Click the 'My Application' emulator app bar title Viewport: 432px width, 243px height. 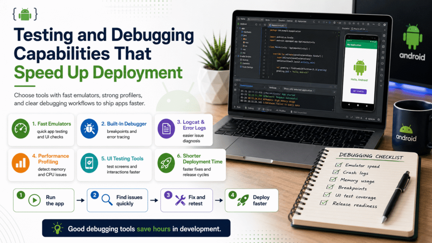[x=354, y=45]
